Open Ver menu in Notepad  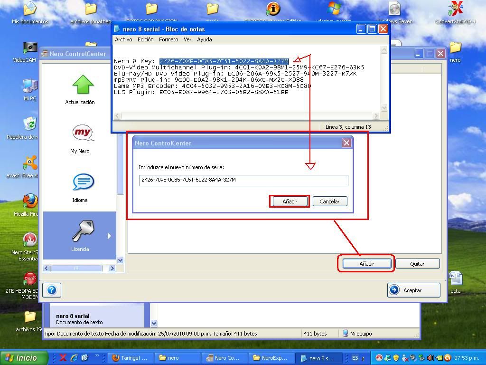coord(187,39)
